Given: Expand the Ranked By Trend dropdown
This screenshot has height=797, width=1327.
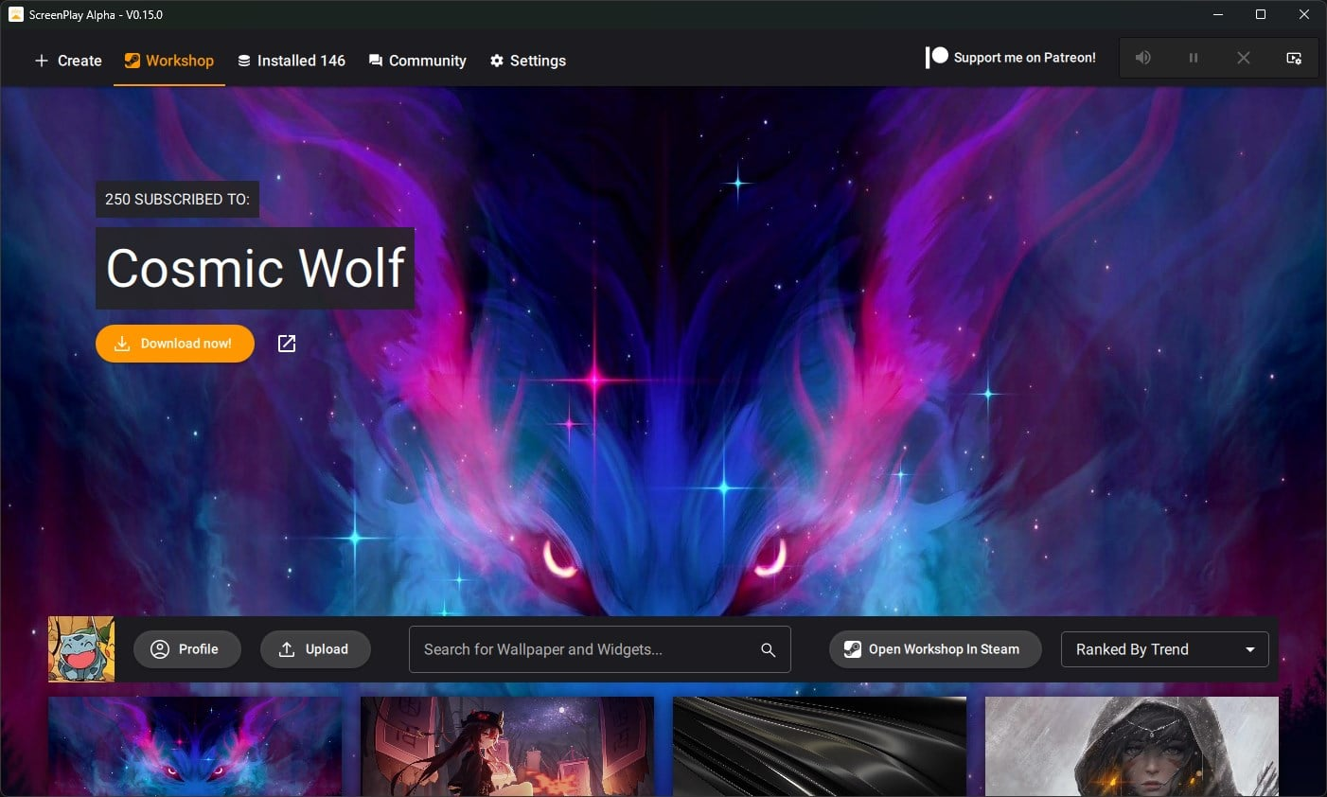Looking at the screenshot, I should (1164, 649).
